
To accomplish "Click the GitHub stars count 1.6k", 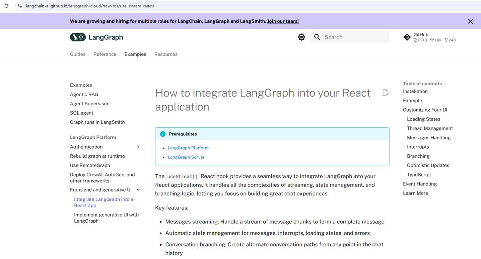I will [435, 40].
